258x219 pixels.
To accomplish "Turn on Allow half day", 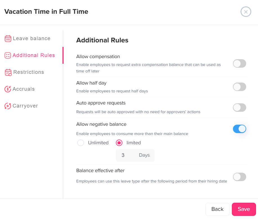I will [239, 87].
